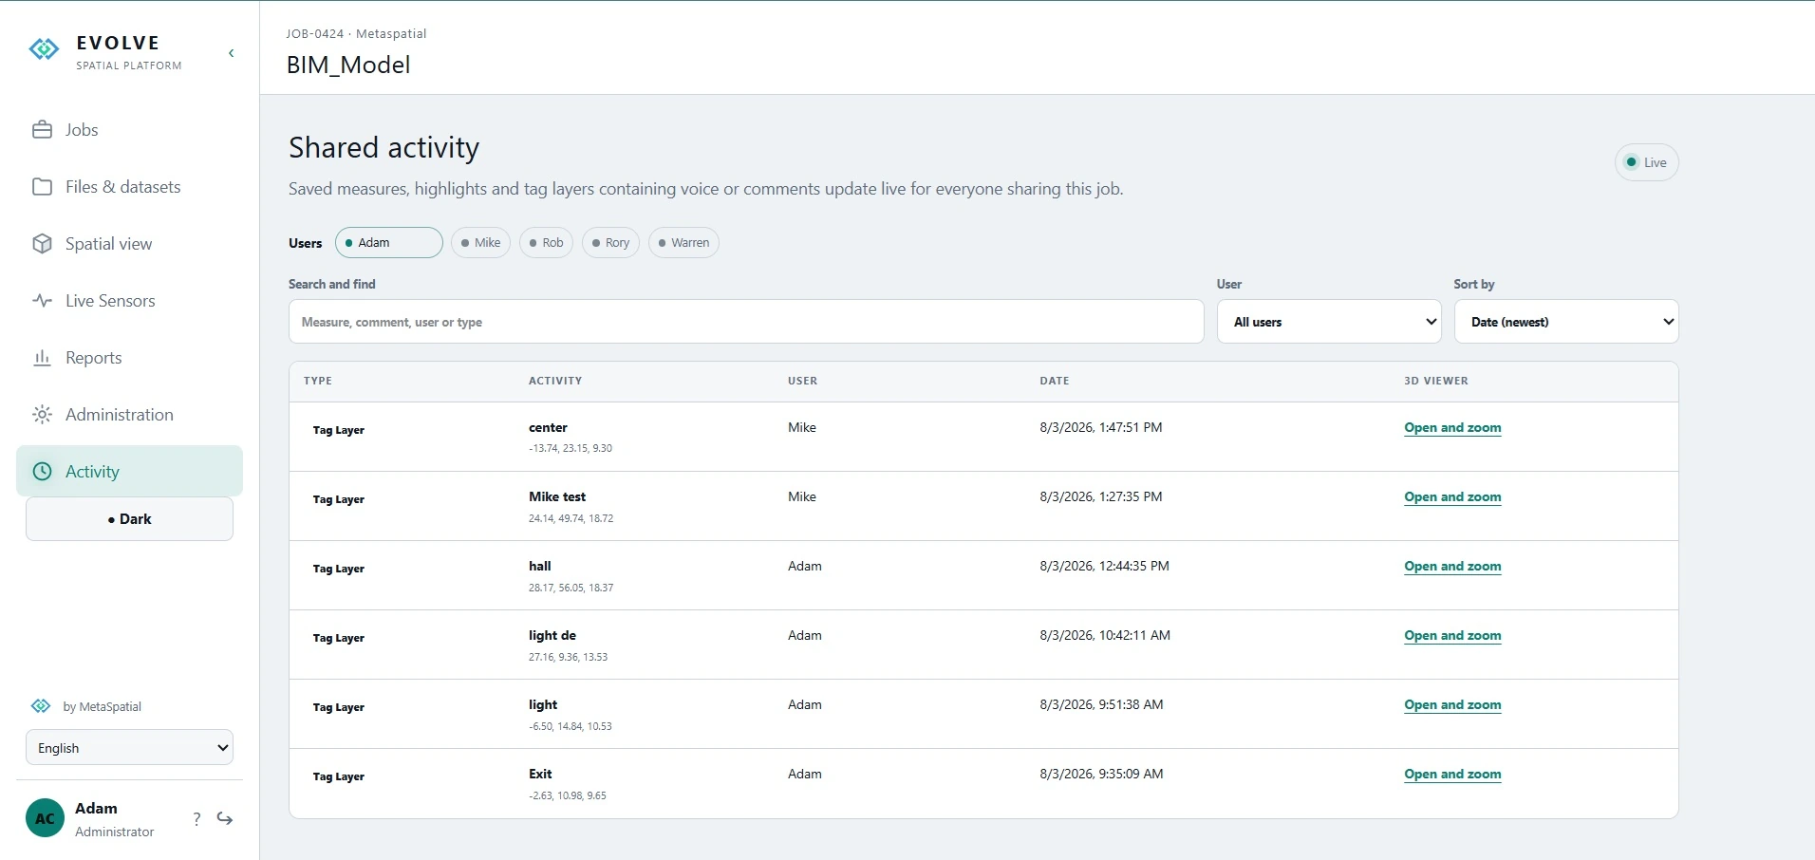The image size is (1815, 860).
Task: Click Open and zoom for hall row
Action: click(1452, 567)
